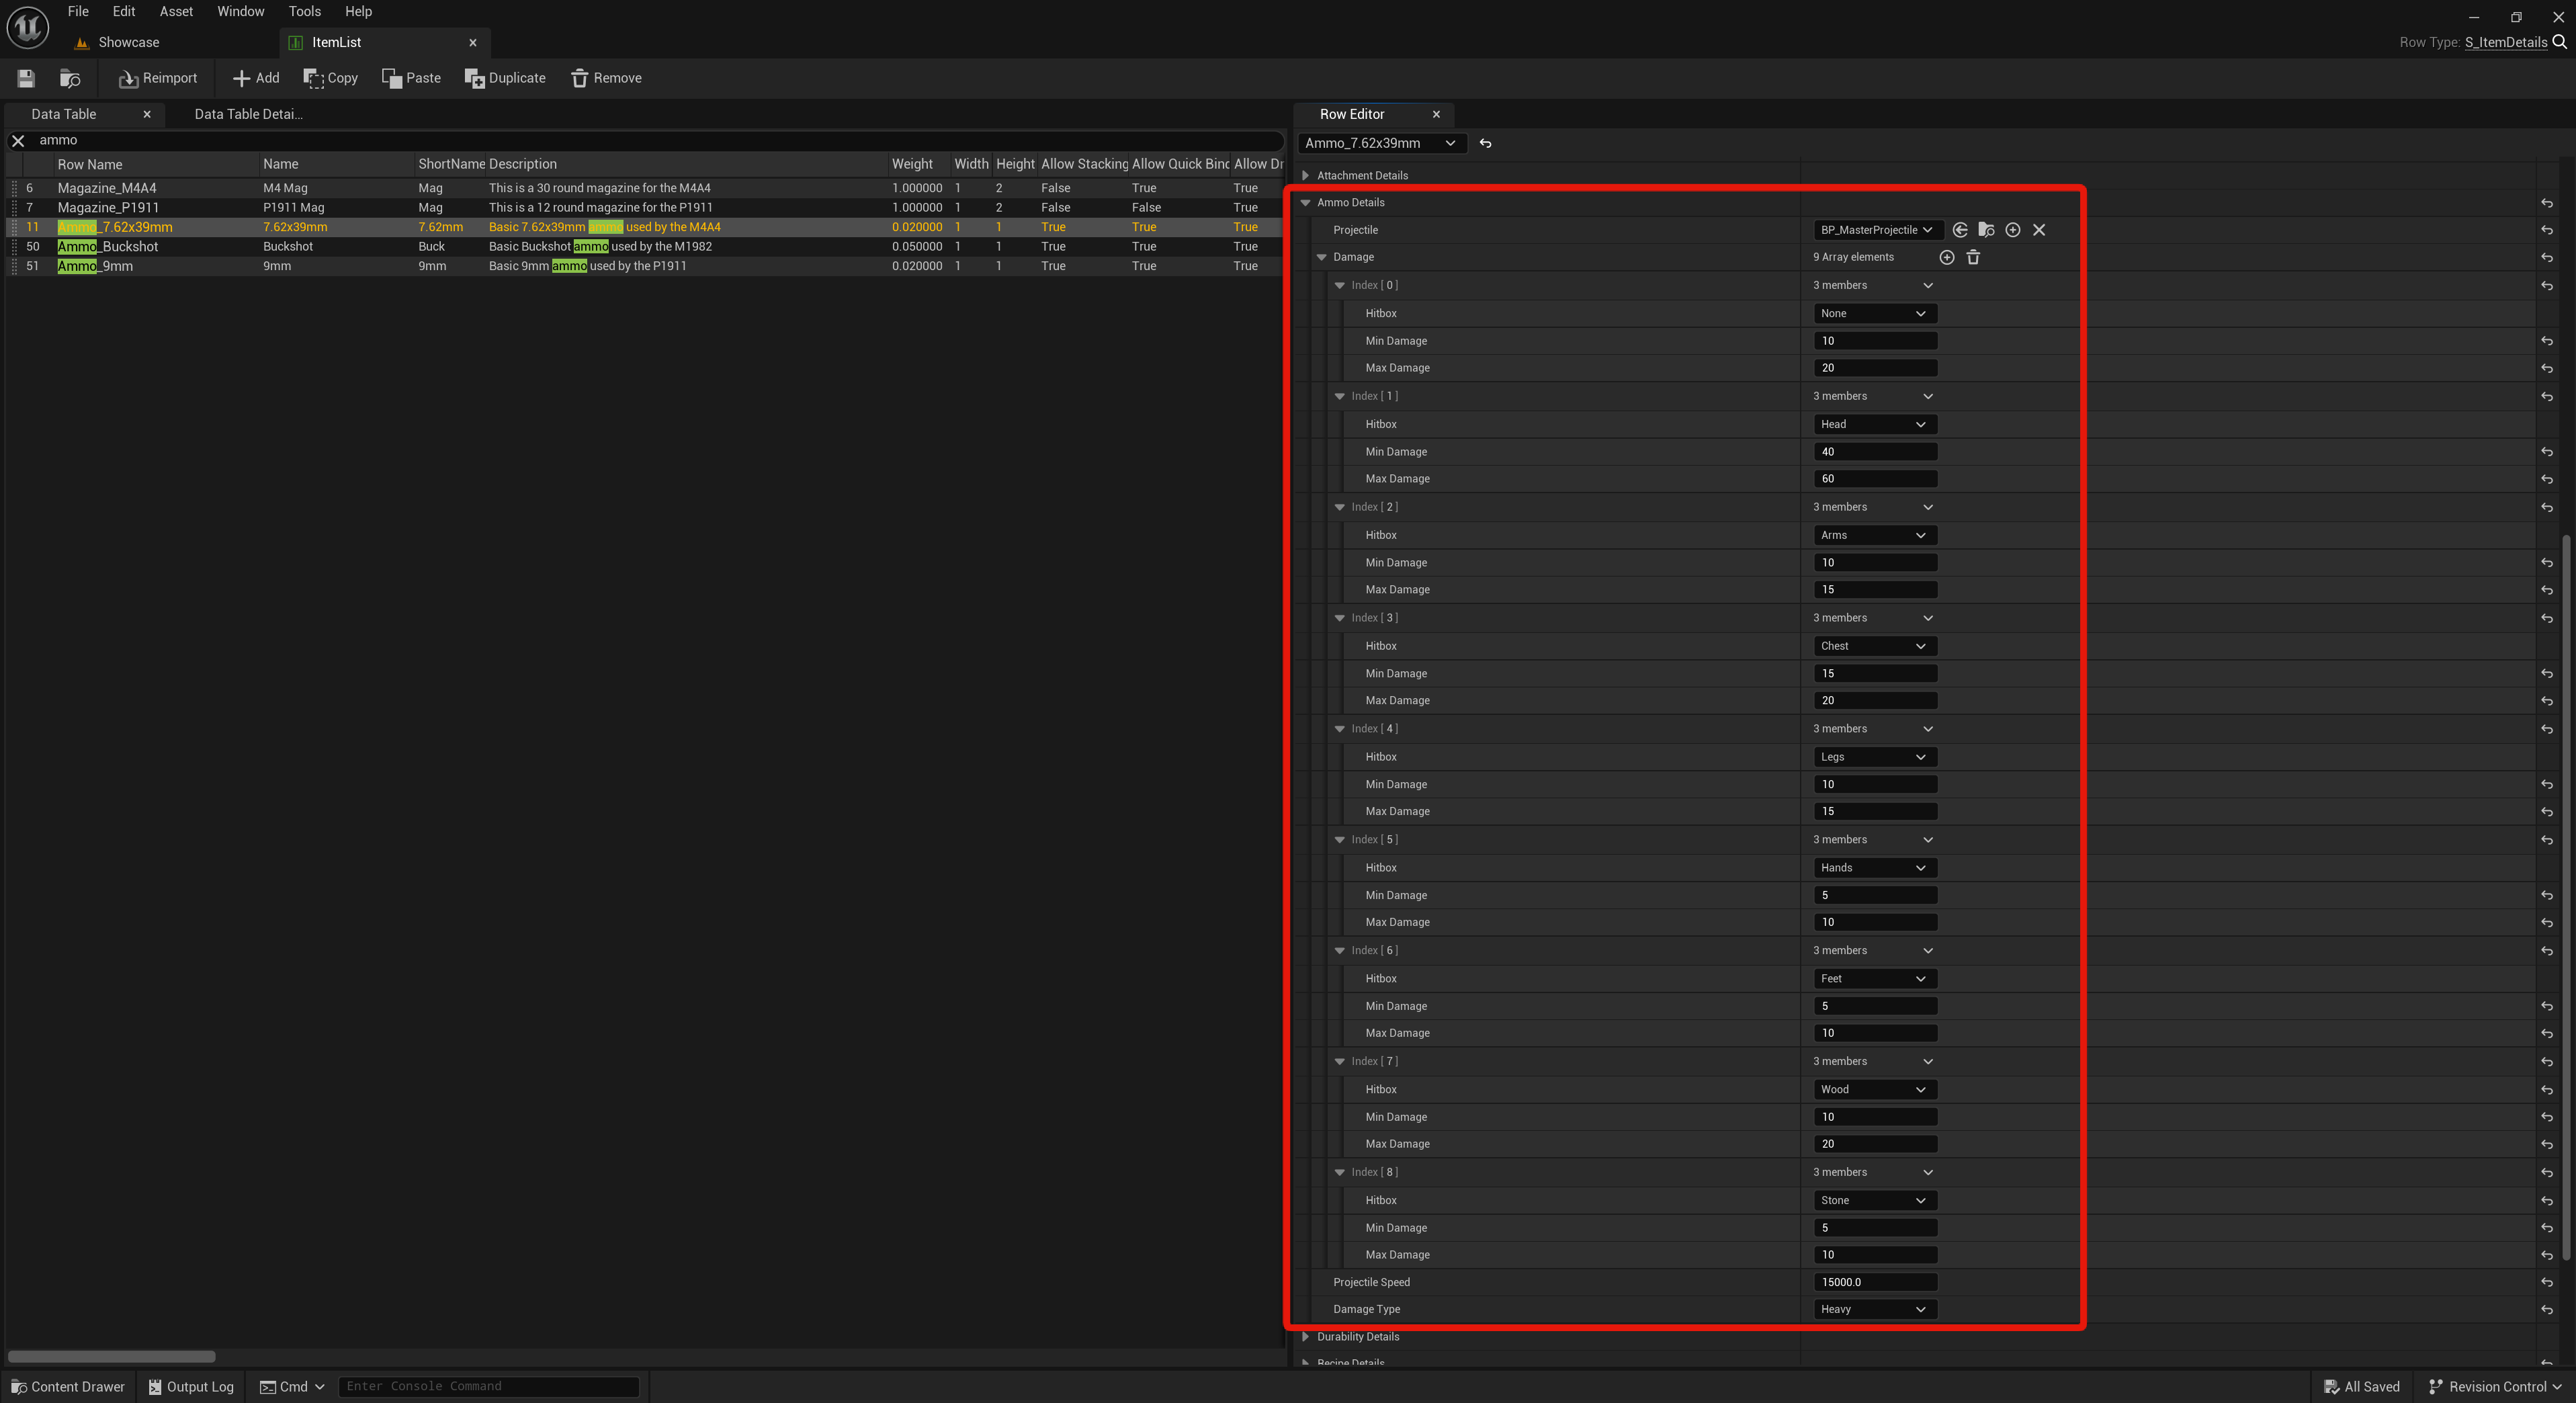Click the Browse to asset icon
The height and width of the screenshot is (1403, 2576).
click(x=70, y=78)
